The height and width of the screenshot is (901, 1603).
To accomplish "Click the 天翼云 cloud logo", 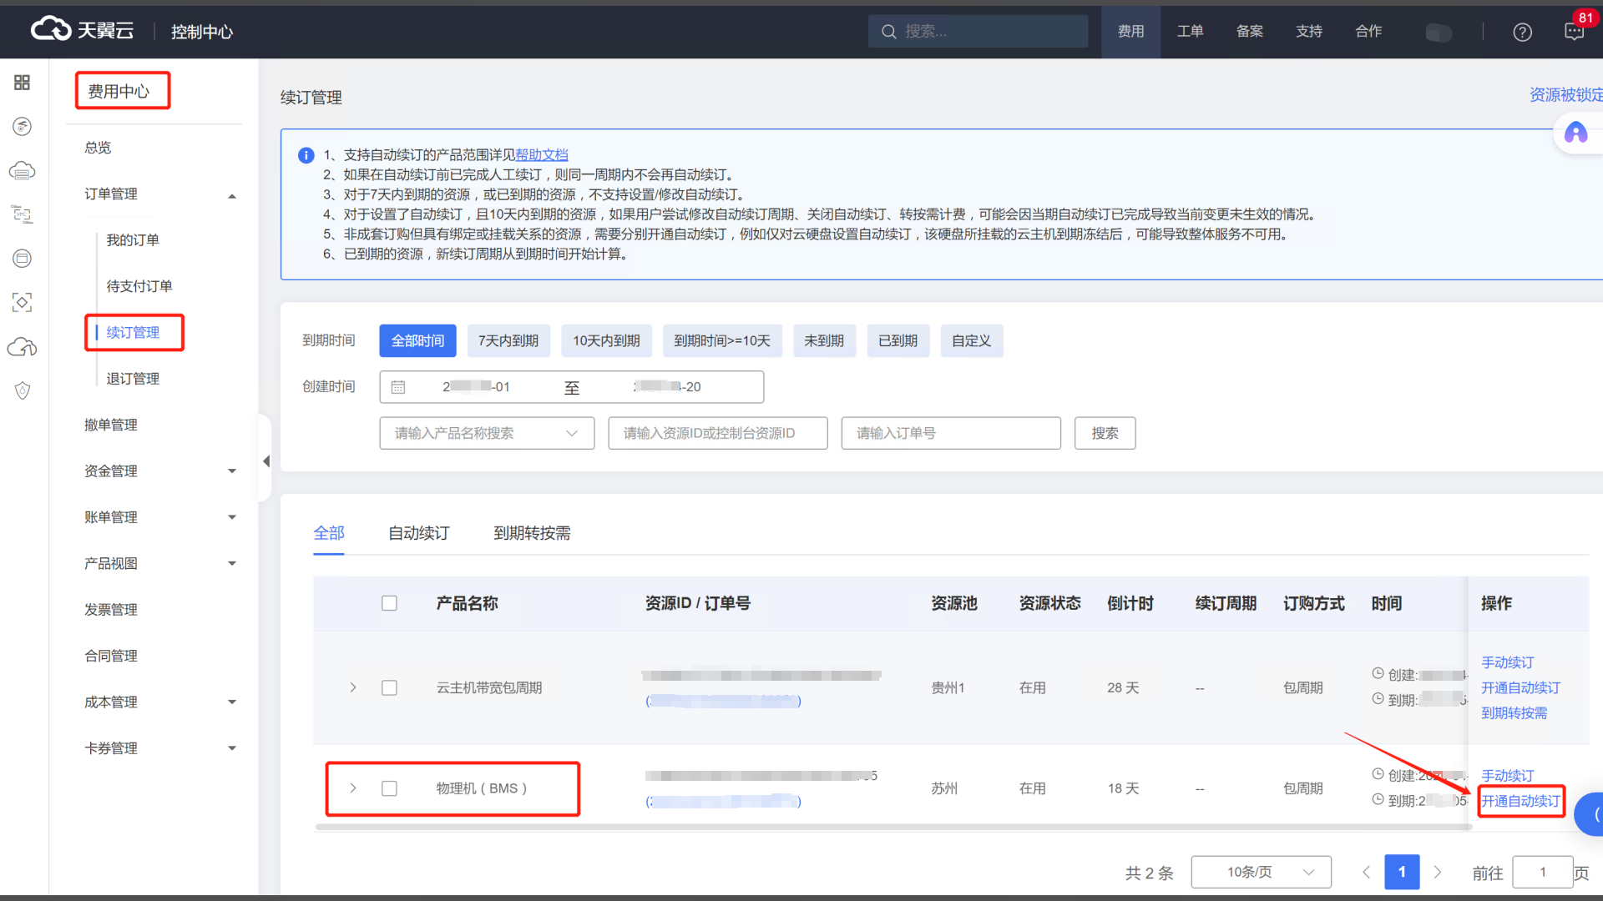I will [x=82, y=30].
